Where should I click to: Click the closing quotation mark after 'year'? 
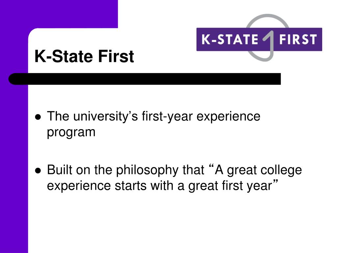click(275, 183)
